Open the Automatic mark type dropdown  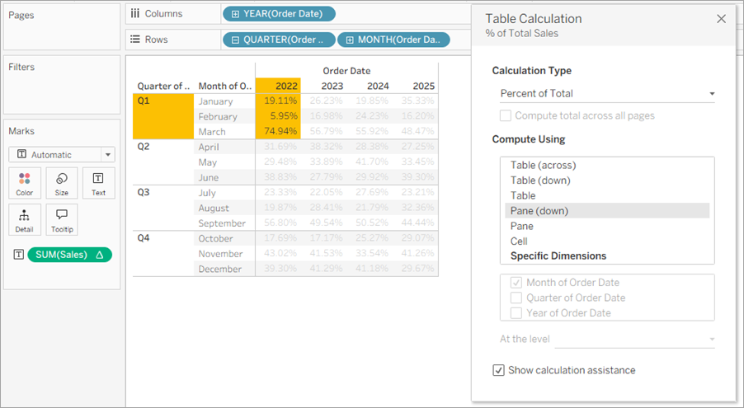[62, 155]
